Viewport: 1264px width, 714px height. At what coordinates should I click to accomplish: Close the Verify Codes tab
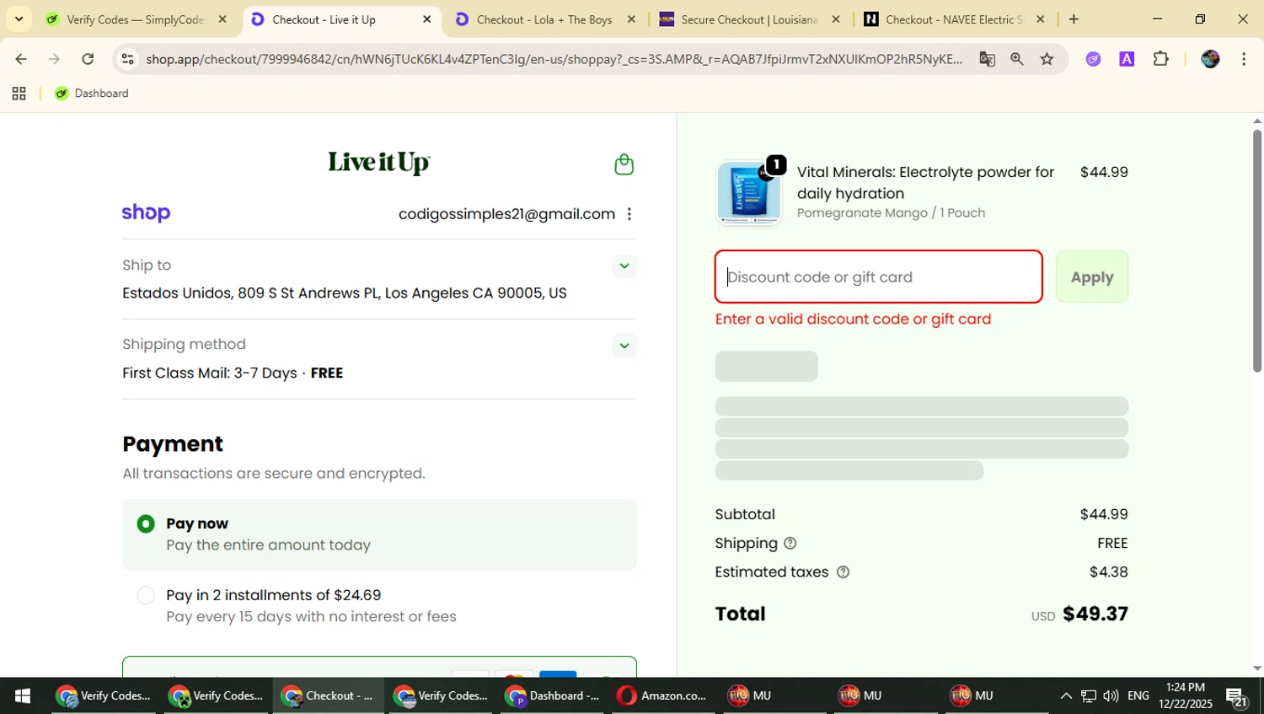pos(222,19)
